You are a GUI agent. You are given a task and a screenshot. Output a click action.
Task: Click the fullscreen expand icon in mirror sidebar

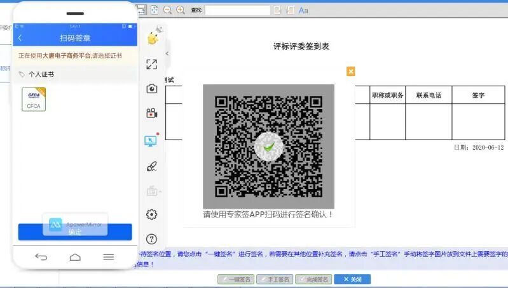[151, 64]
